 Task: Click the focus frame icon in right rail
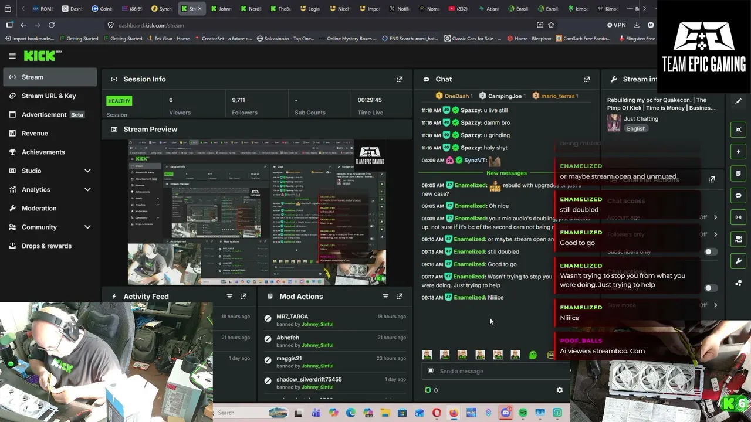pyautogui.click(x=739, y=130)
